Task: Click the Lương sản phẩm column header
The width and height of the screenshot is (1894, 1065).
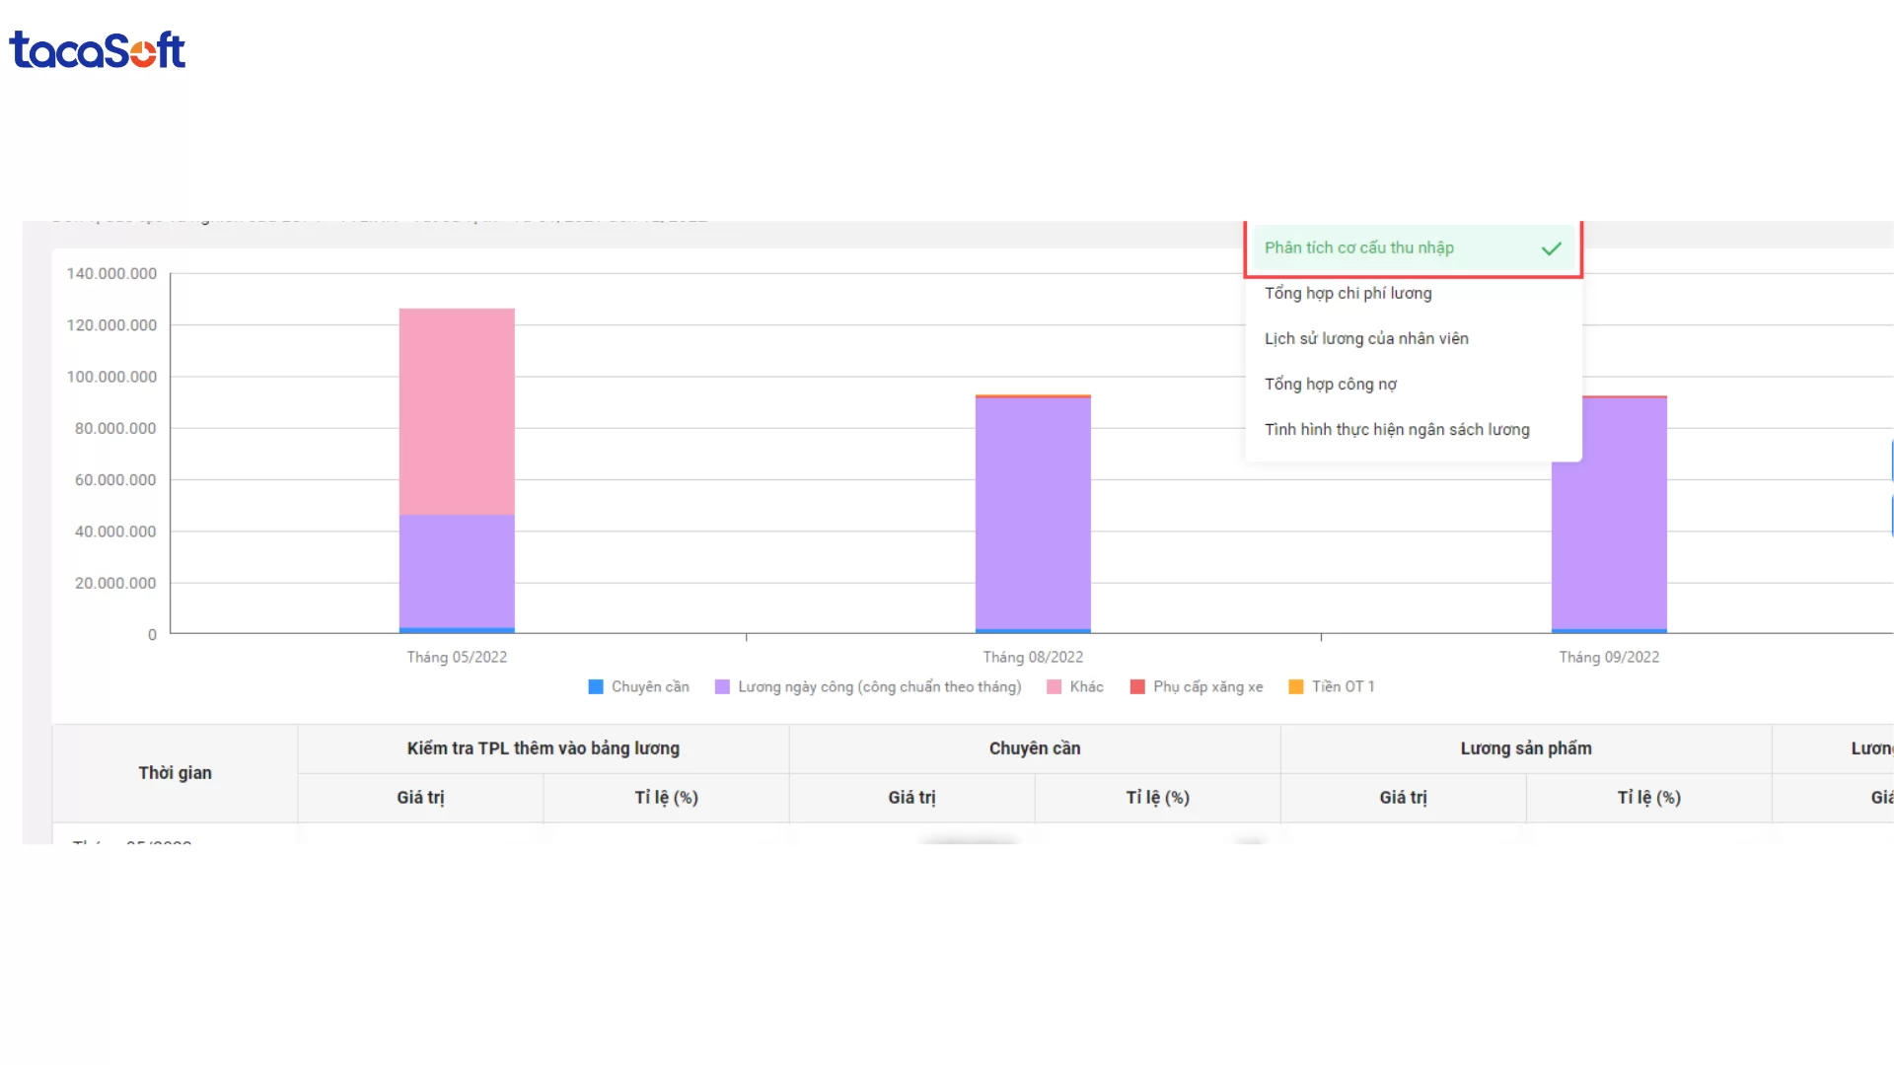Action: (1525, 748)
